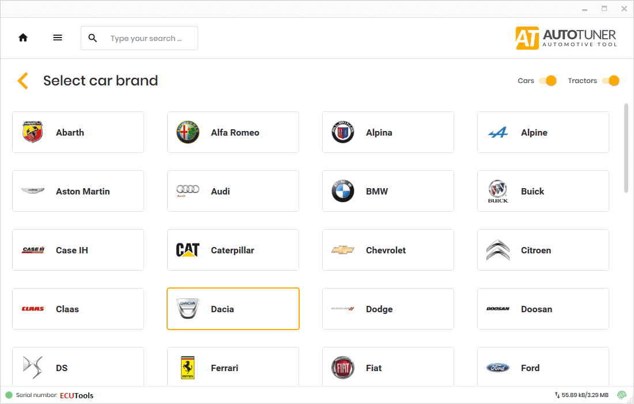634x404 pixels.
Task: Click the search magnifier icon
Action: 93,38
